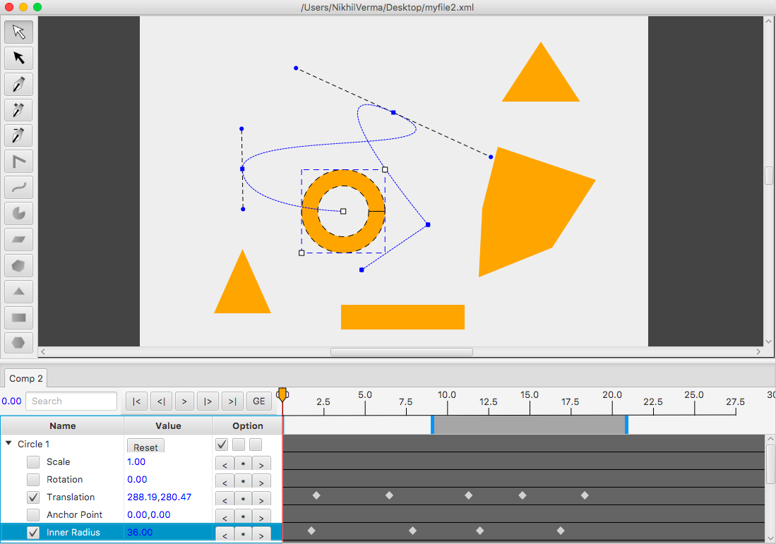Add Inner Radius keyframe with asterisk button

tap(243, 534)
